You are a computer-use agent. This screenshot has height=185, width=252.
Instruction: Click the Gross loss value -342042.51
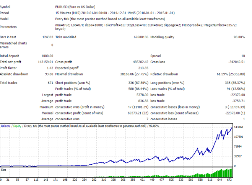[237, 62]
